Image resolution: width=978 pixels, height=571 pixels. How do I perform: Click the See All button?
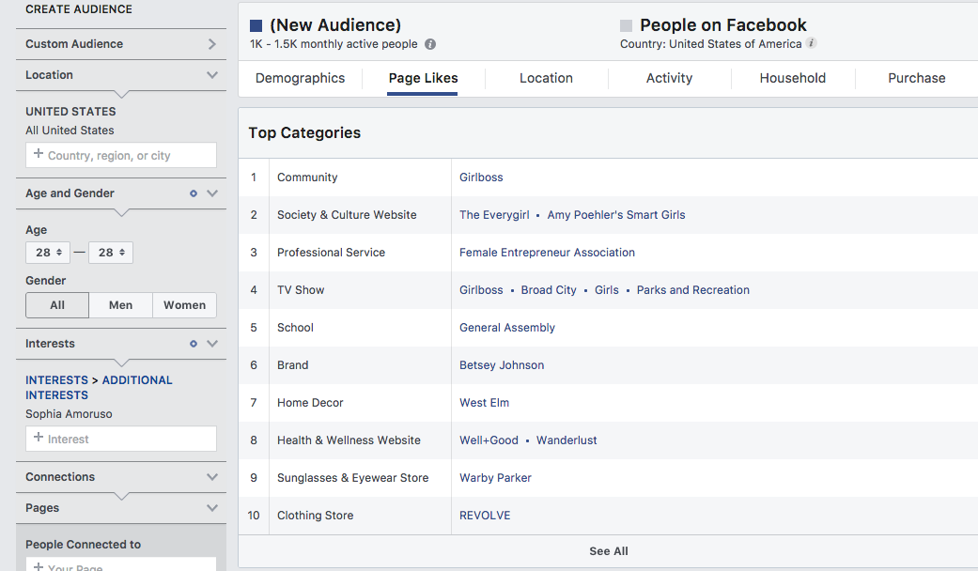click(x=609, y=551)
